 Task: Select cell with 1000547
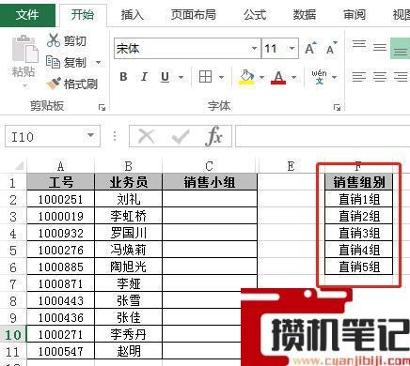tap(60, 351)
